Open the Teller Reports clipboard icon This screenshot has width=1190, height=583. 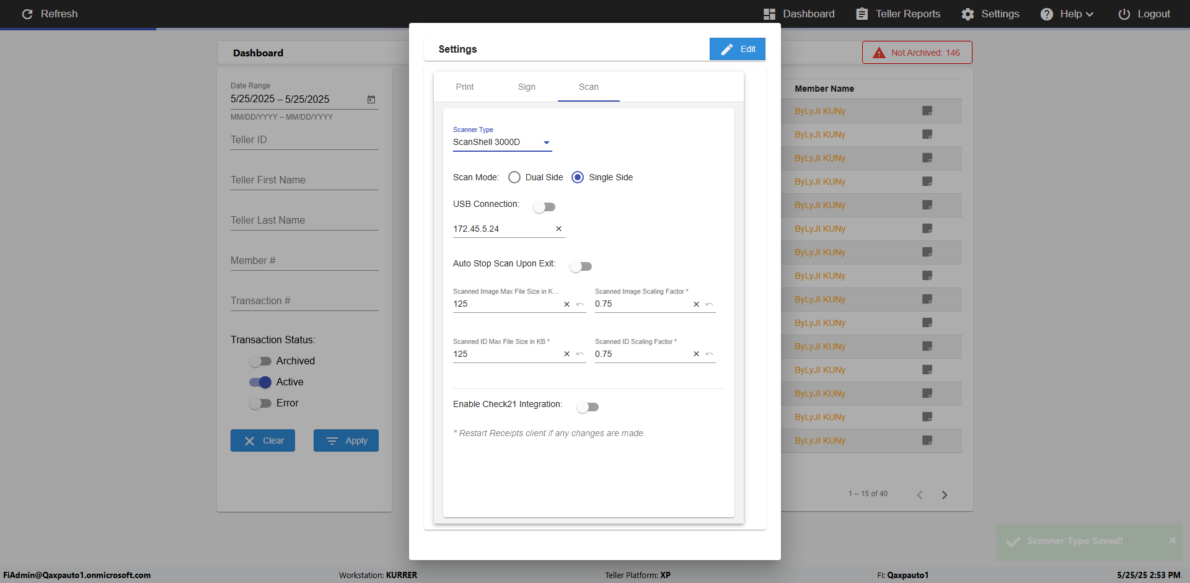click(862, 14)
